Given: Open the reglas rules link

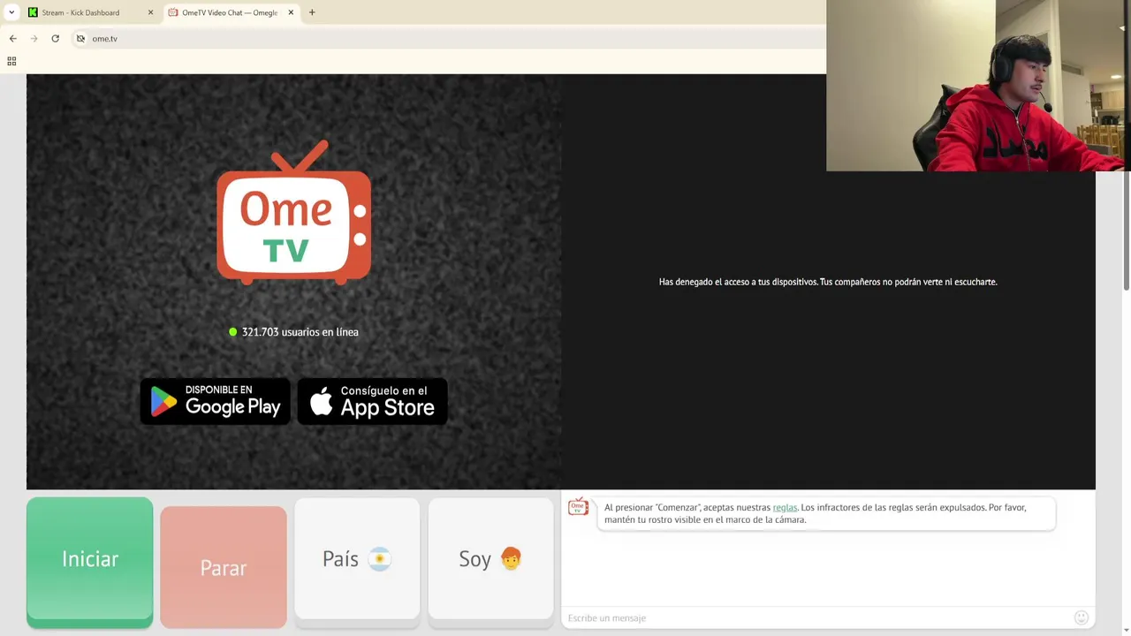Looking at the screenshot, I should click(785, 508).
